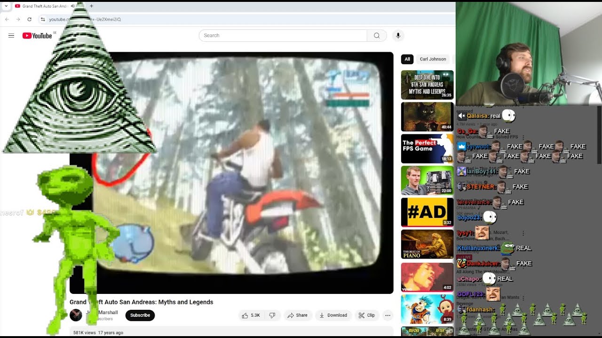
Task: View site information icon in address bar
Action: [43, 19]
